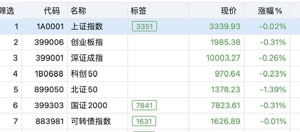Sort by the 涨幅% column header
Screen dimensions: 300x132
pos(270,11)
